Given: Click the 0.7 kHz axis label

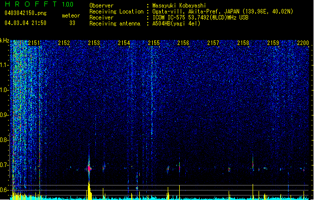Looking at the screenshot, I should coord(4,165).
